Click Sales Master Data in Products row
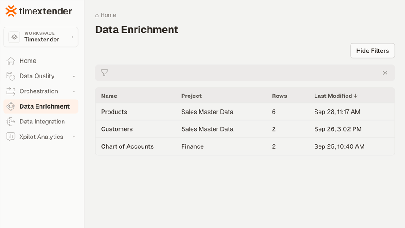This screenshot has height=228, width=405. 207,112
